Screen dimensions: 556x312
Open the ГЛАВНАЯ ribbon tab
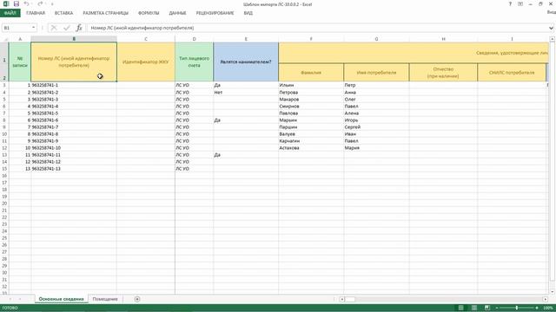click(36, 13)
